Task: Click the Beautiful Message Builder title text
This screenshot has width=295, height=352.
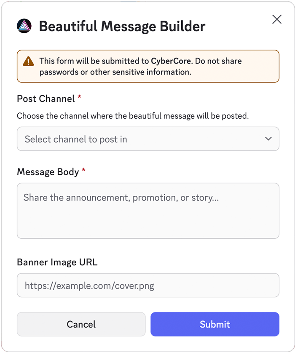Action: [122, 26]
